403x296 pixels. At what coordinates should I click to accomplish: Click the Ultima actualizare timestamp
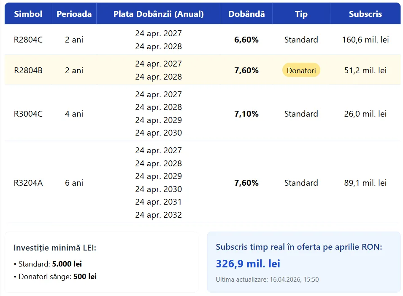(267, 280)
